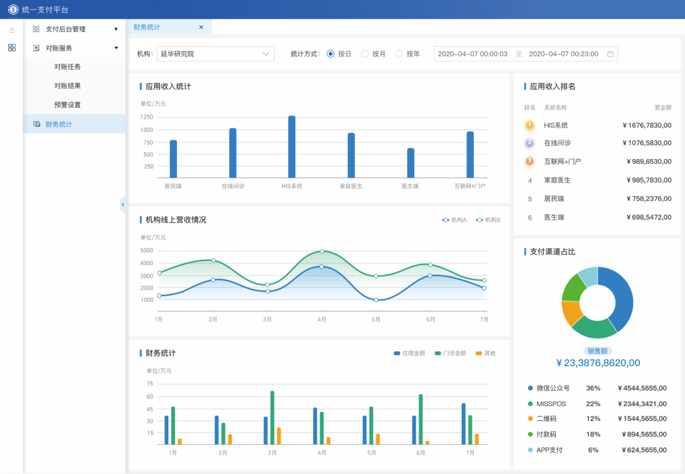The width and height of the screenshot is (685, 474).
Task: Select the 按日 radio button
Action: pyautogui.click(x=331, y=54)
